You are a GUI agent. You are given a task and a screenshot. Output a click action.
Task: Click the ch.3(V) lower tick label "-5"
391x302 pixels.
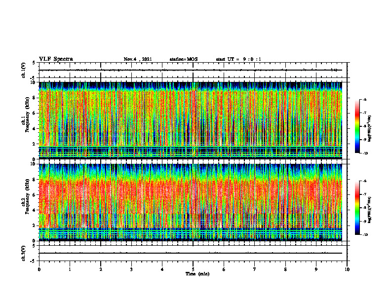[33, 261]
